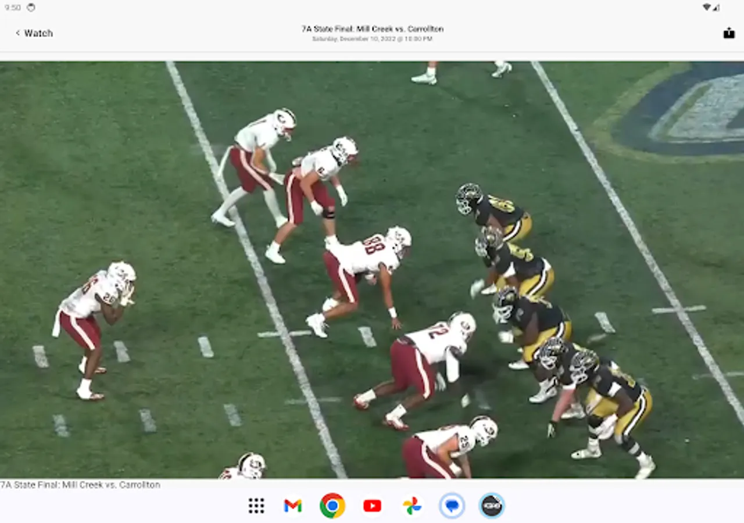Open Google Photos pinwheel icon

point(412,506)
